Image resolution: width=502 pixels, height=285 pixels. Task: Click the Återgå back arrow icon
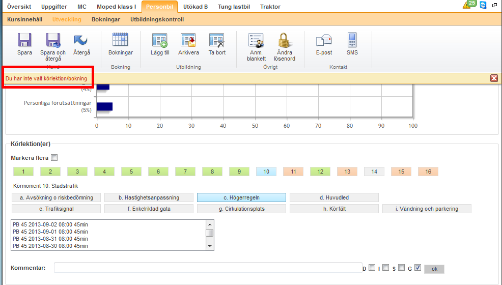click(80, 40)
